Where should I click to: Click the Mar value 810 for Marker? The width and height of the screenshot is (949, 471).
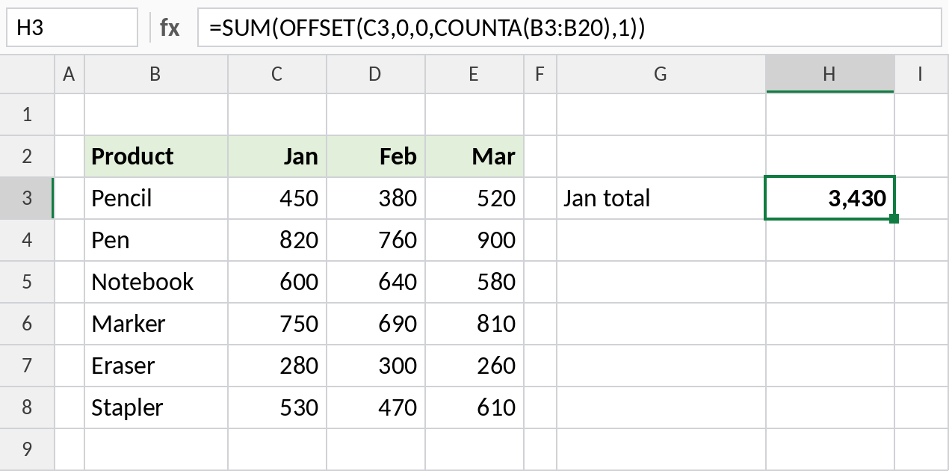coord(474,324)
